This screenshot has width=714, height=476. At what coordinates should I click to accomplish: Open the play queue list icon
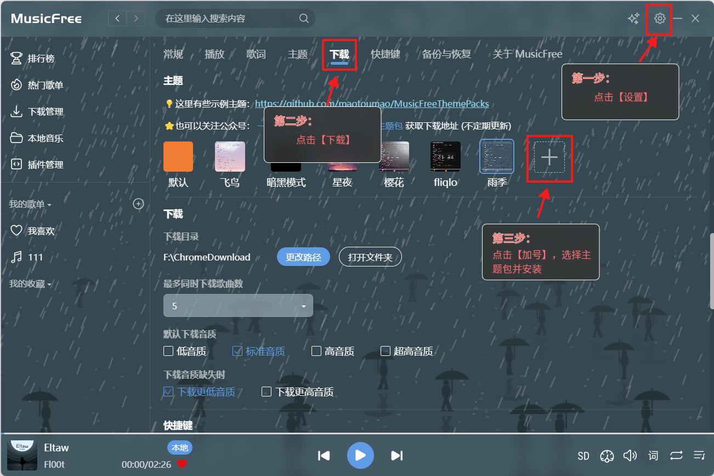coord(699,455)
